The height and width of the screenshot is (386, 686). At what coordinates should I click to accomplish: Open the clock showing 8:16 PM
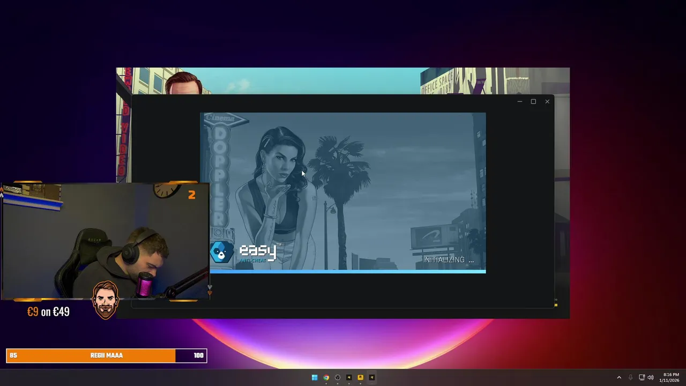670,377
